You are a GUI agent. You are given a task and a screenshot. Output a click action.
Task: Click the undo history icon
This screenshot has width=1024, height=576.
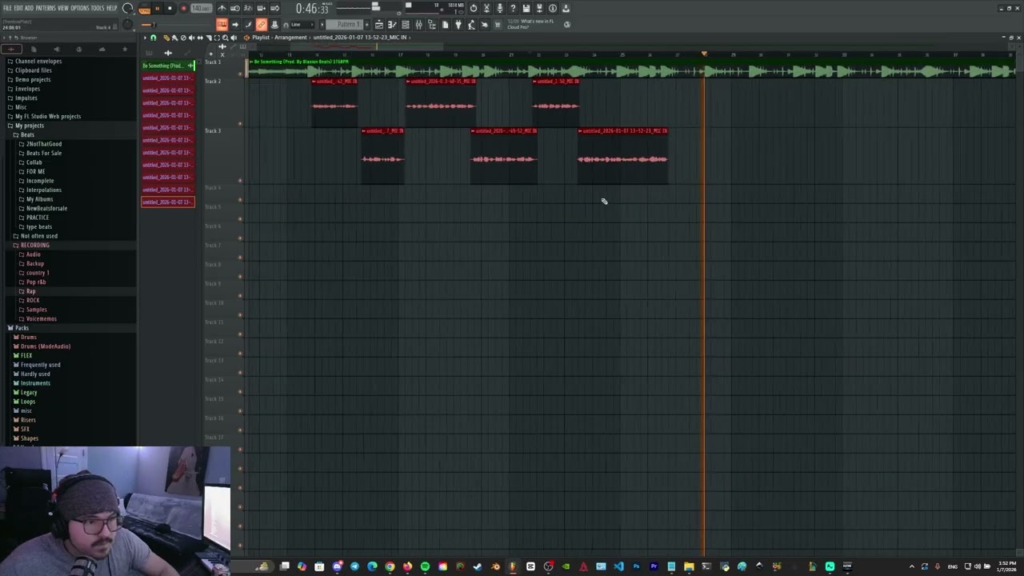(474, 8)
